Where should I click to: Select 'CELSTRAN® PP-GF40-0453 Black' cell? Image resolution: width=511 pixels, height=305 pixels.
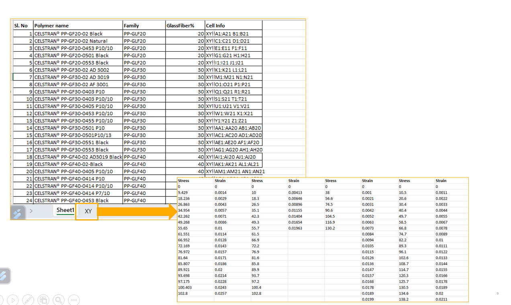point(78,200)
